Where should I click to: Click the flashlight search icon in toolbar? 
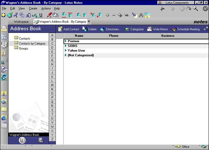(x=134, y=15)
